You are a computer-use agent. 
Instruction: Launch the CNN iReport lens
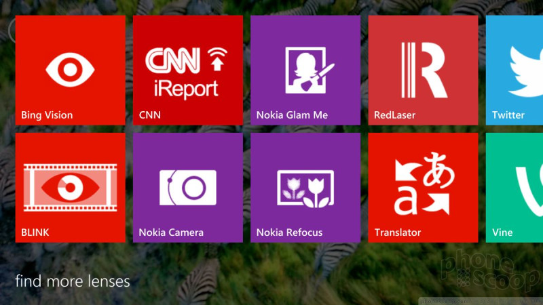(x=188, y=70)
